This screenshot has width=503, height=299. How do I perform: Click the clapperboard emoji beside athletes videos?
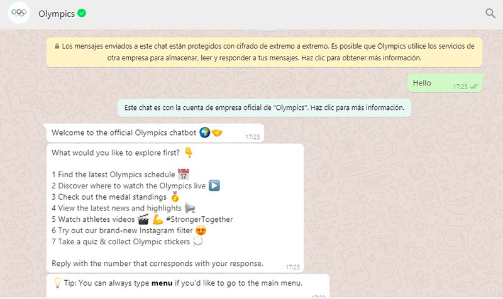[143, 219]
